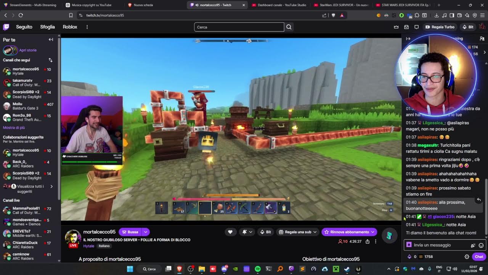Open Rom3o_98 channel in followed list
488x275 pixels.
[29, 117]
